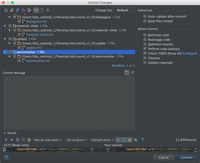200x163 pixels.
Task: Click the 12 differences label
Action: [186, 140]
